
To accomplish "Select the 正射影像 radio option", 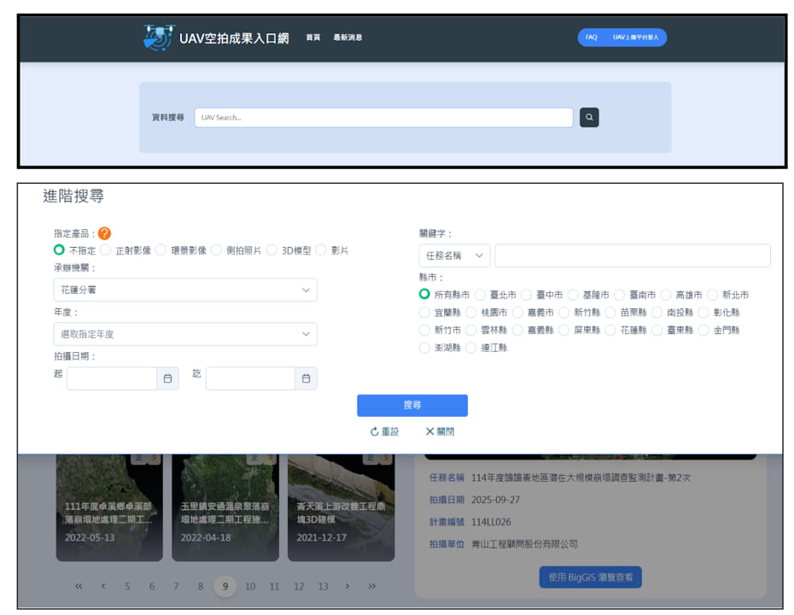I will [106, 250].
